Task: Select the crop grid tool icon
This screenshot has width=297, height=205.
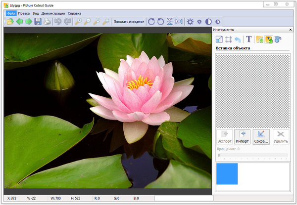Action: pos(229,39)
